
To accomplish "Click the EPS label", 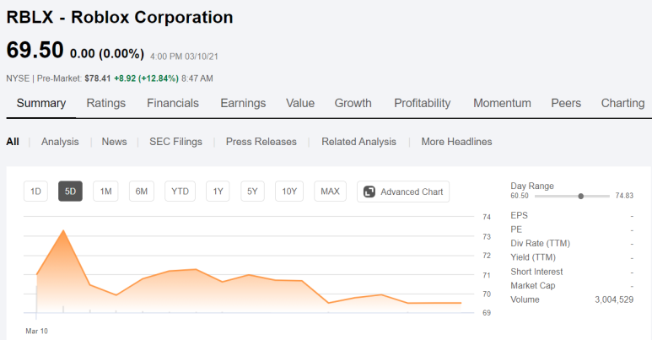I will point(519,216).
